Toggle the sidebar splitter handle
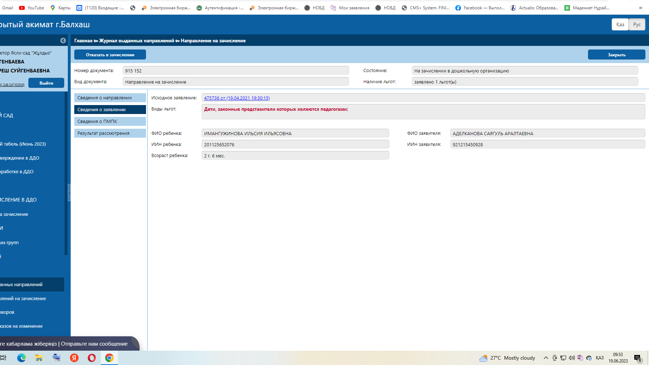Image resolution: width=649 pixels, height=365 pixels. [x=69, y=193]
